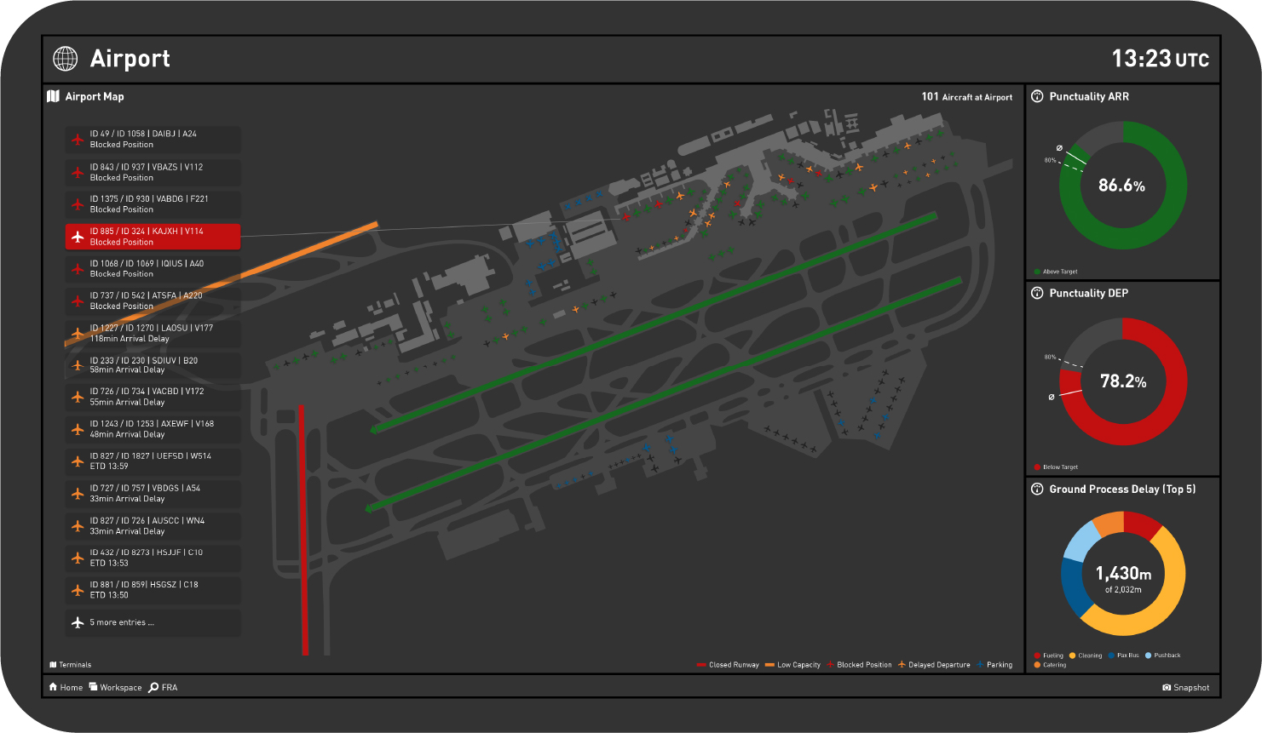Viewport: 1262px width, 733px height.
Task: Expand the highlighted KAJXH V114 blocked entry
Action: [x=153, y=237]
